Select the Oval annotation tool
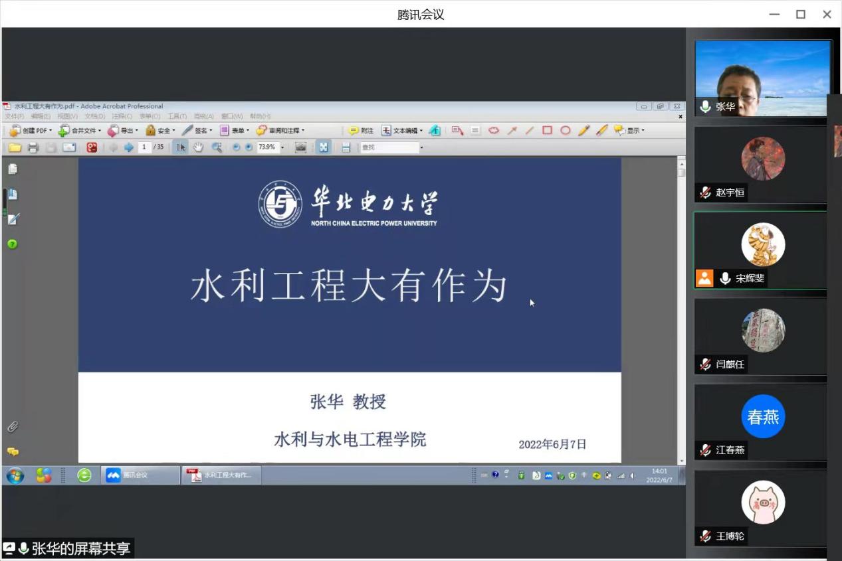Image resolution: width=842 pixels, height=561 pixels. coord(565,131)
